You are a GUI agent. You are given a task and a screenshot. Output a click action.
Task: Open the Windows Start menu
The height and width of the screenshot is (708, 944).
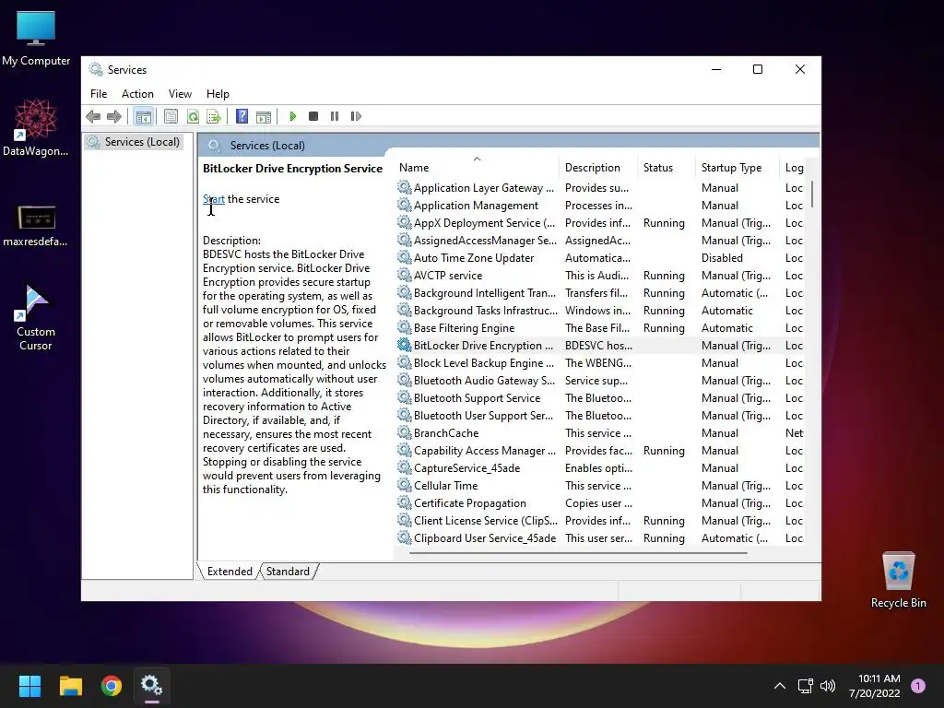(29, 686)
